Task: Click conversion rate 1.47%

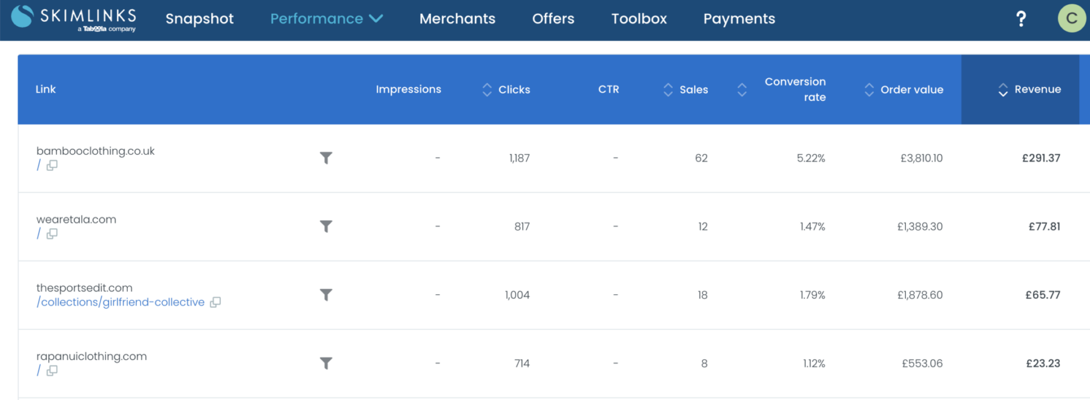Action: coord(813,226)
